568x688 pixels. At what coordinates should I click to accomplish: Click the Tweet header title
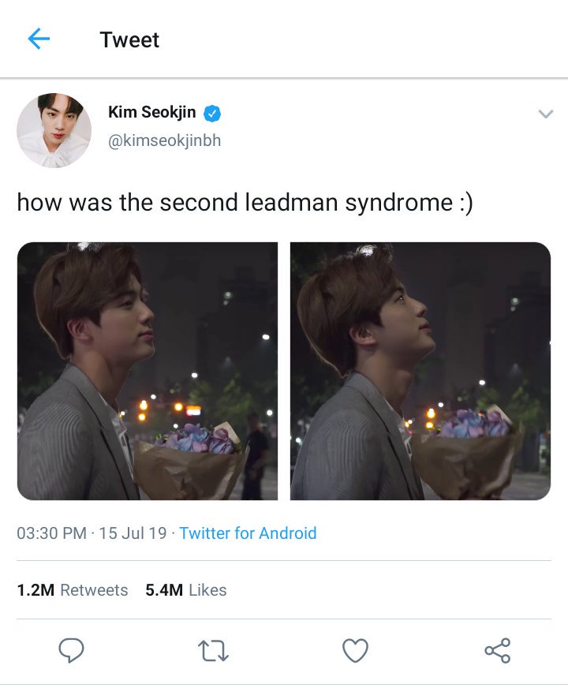[x=129, y=40]
